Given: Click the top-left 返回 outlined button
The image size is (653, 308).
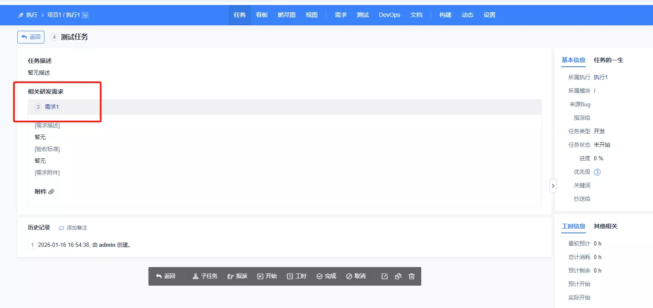Looking at the screenshot, I should 31,37.
